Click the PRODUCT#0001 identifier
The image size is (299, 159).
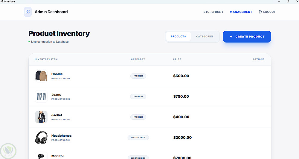(x=61, y=78)
